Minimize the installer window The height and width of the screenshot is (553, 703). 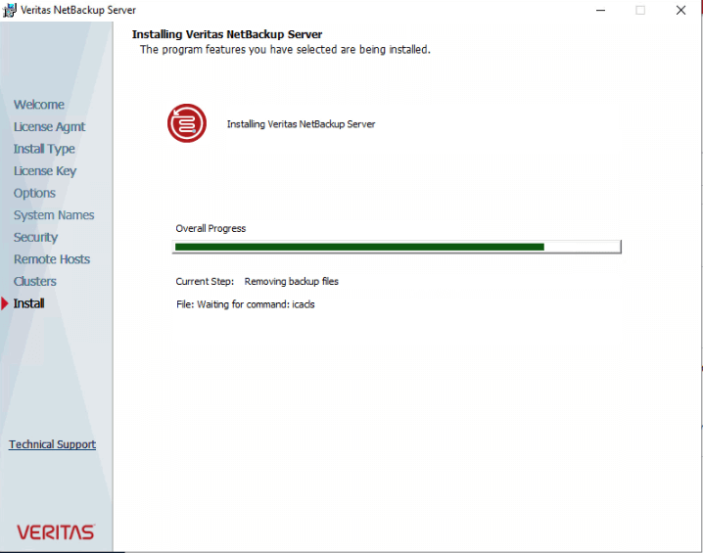coord(601,10)
